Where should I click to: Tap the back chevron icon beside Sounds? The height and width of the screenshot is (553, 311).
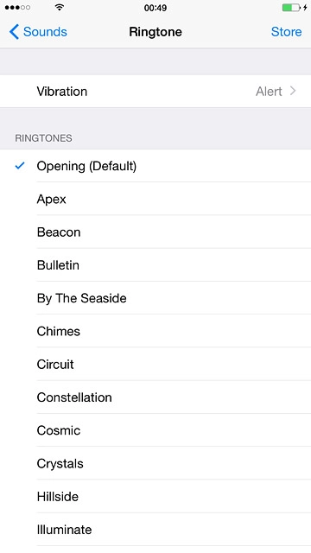(14, 32)
